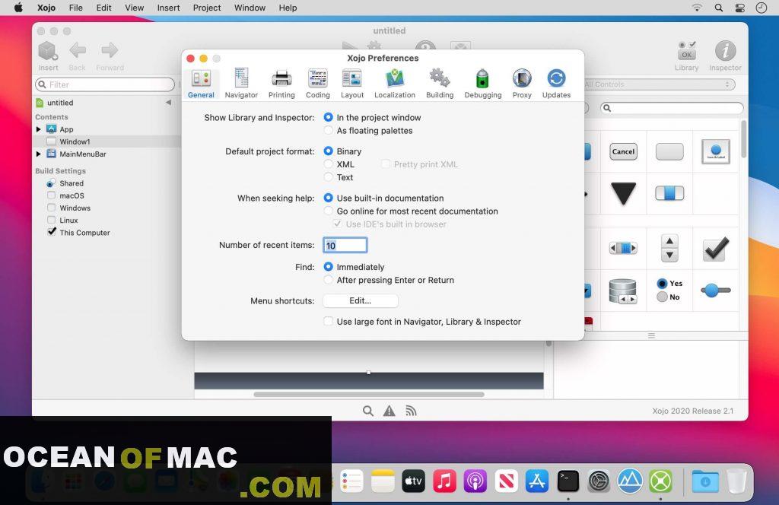This screenshot has width=779, height=505.
Task: Select the database control in Library
Action: point(623,291)
